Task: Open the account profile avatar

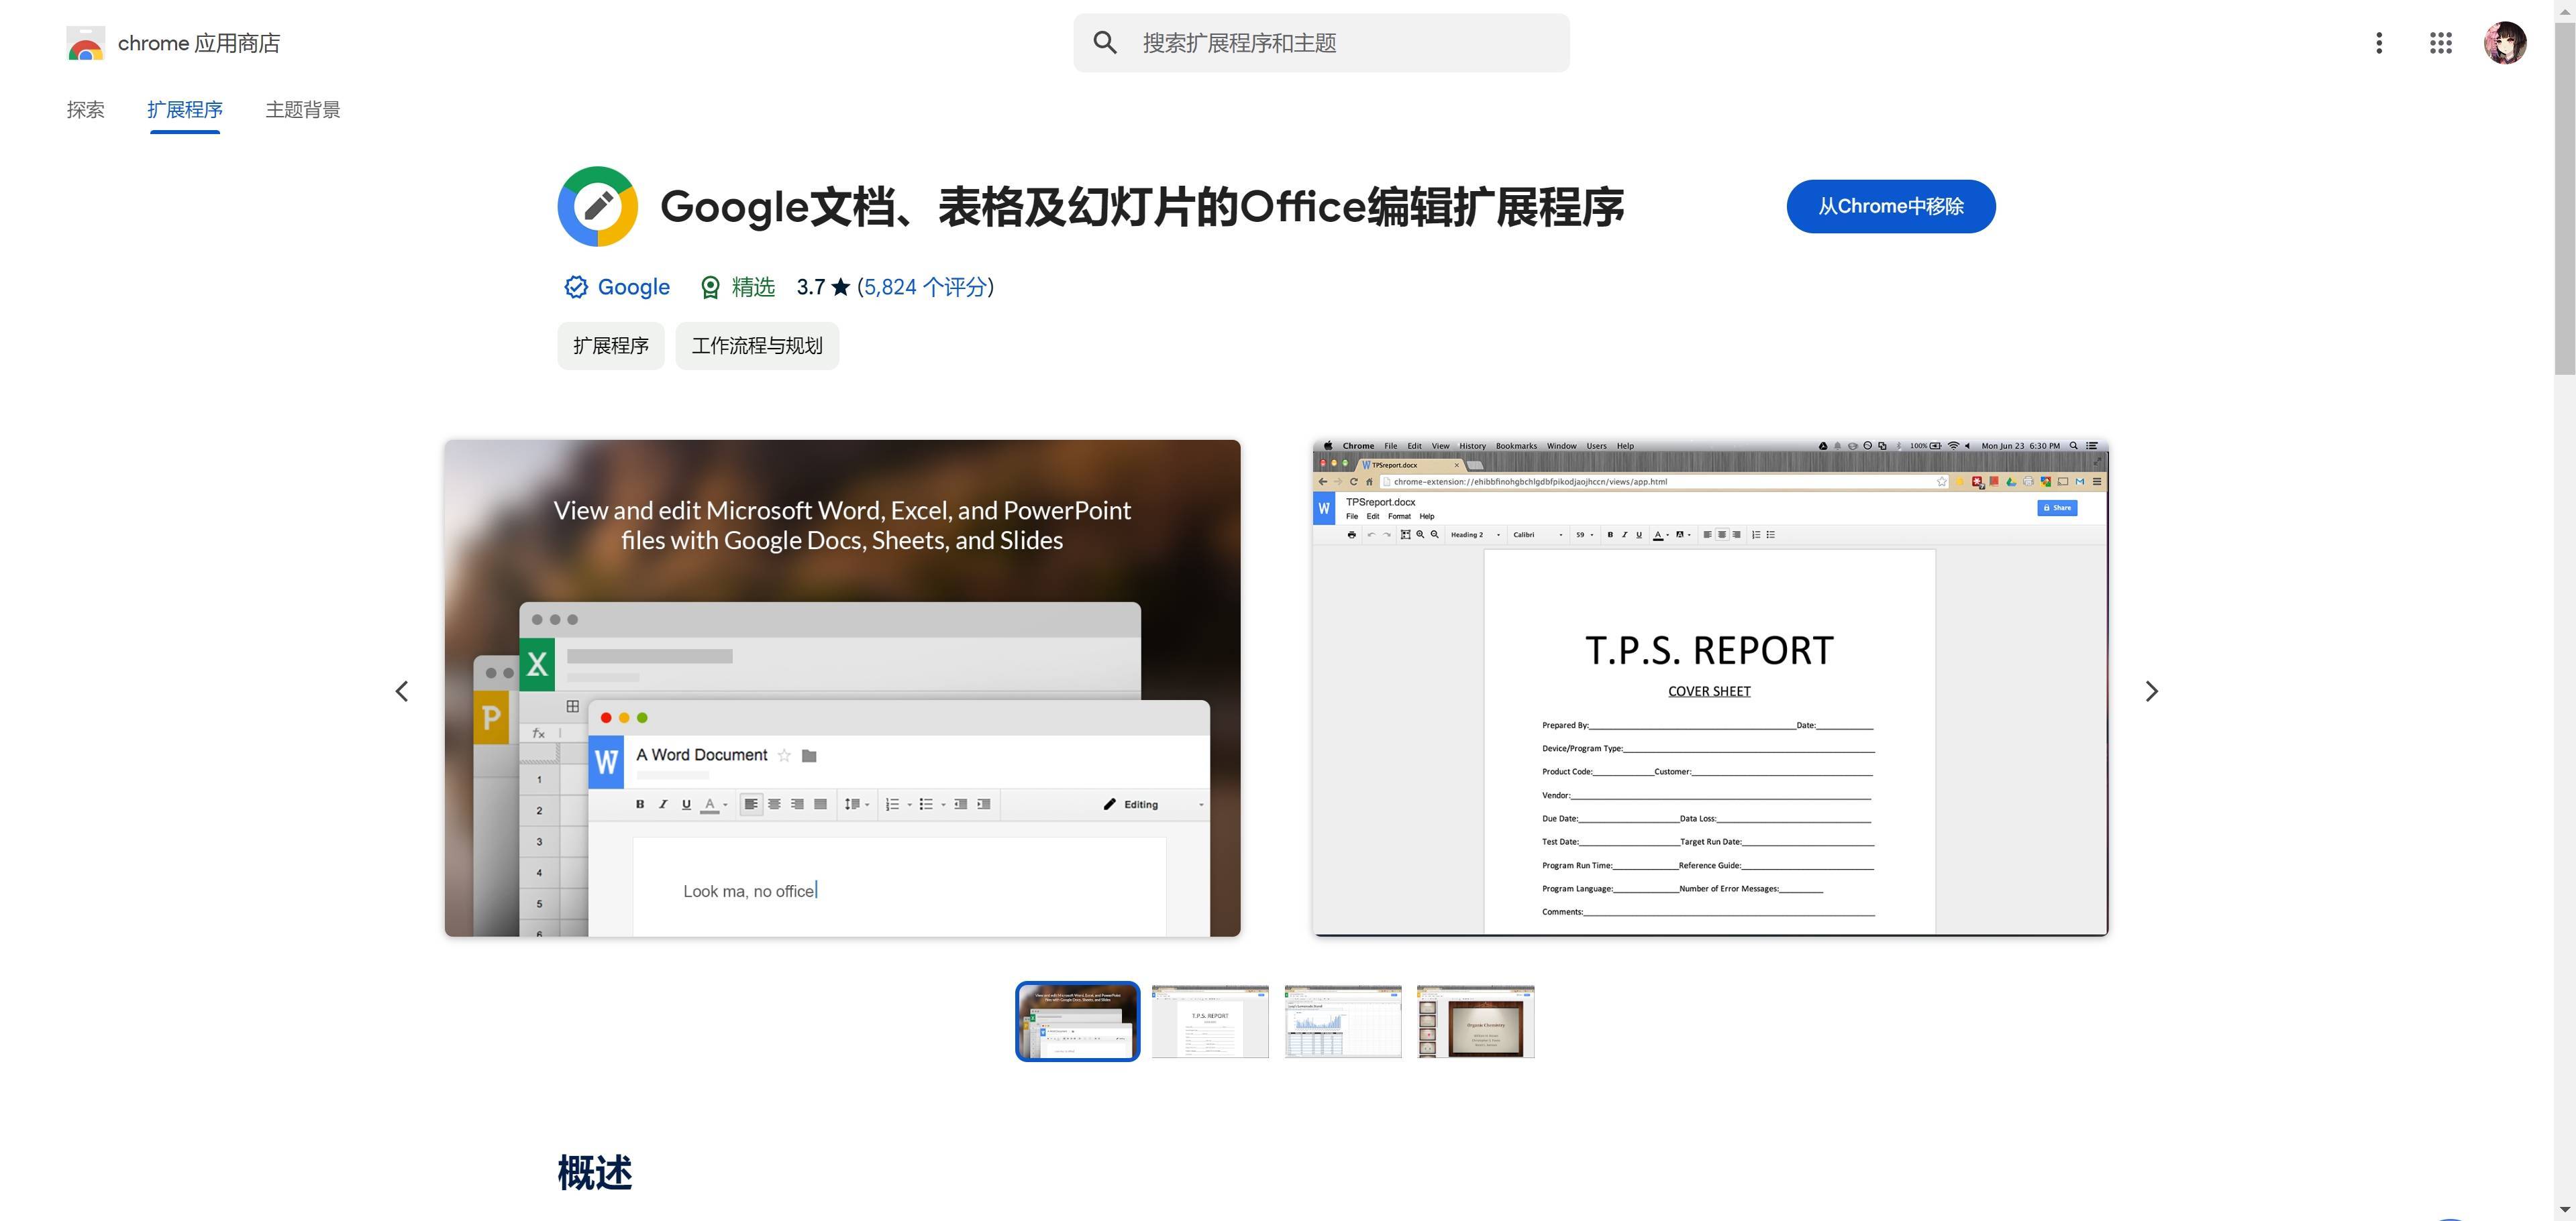Action: pos(2505,43)
